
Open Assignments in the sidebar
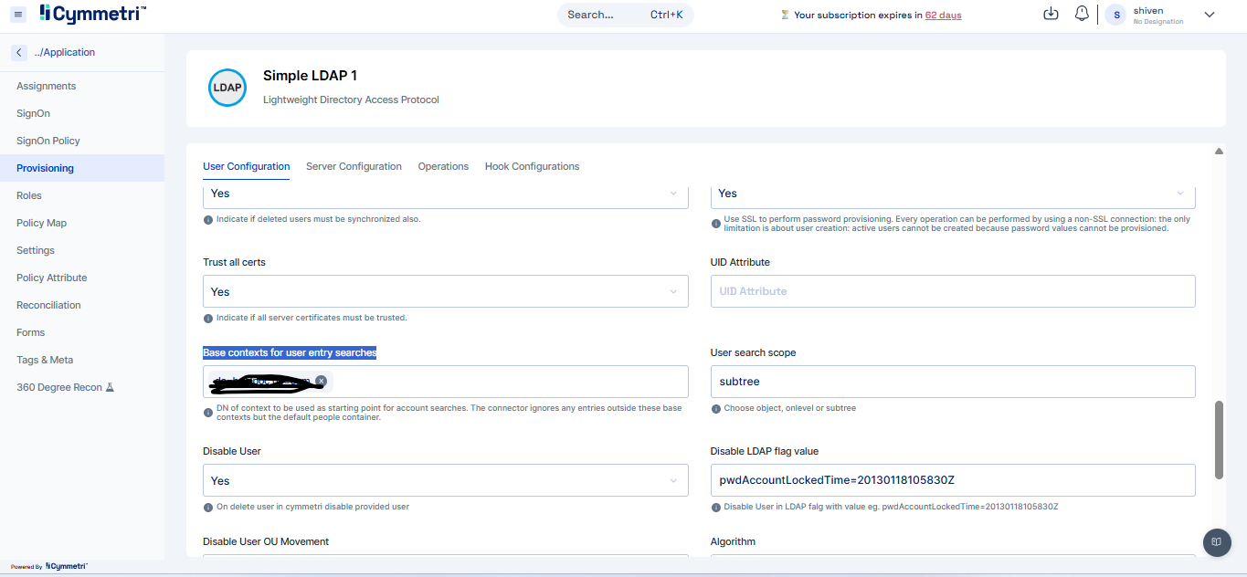pyautogui.click(x=82, y=86)
